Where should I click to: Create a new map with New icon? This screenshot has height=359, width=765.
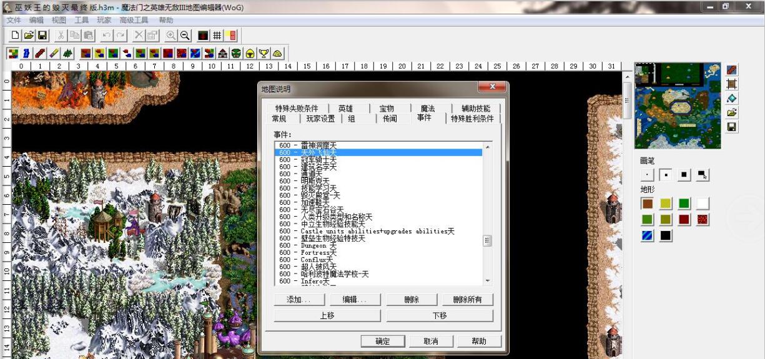[15, 36]
